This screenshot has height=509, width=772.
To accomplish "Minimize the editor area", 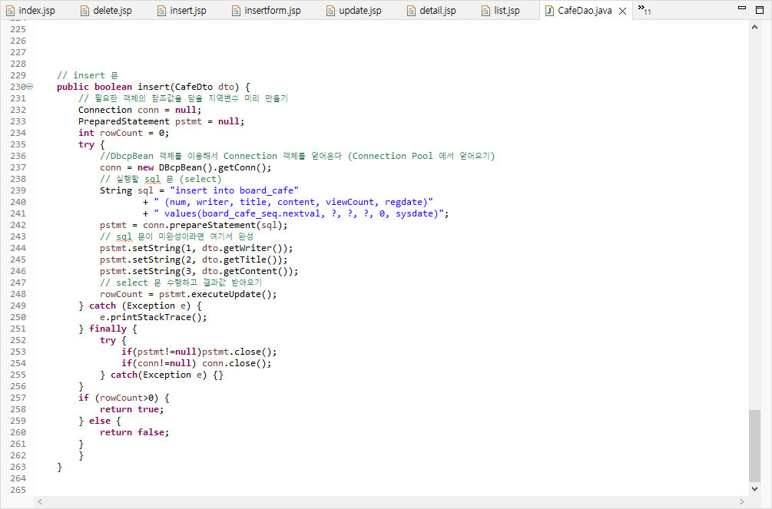I will tap(742, 8).
